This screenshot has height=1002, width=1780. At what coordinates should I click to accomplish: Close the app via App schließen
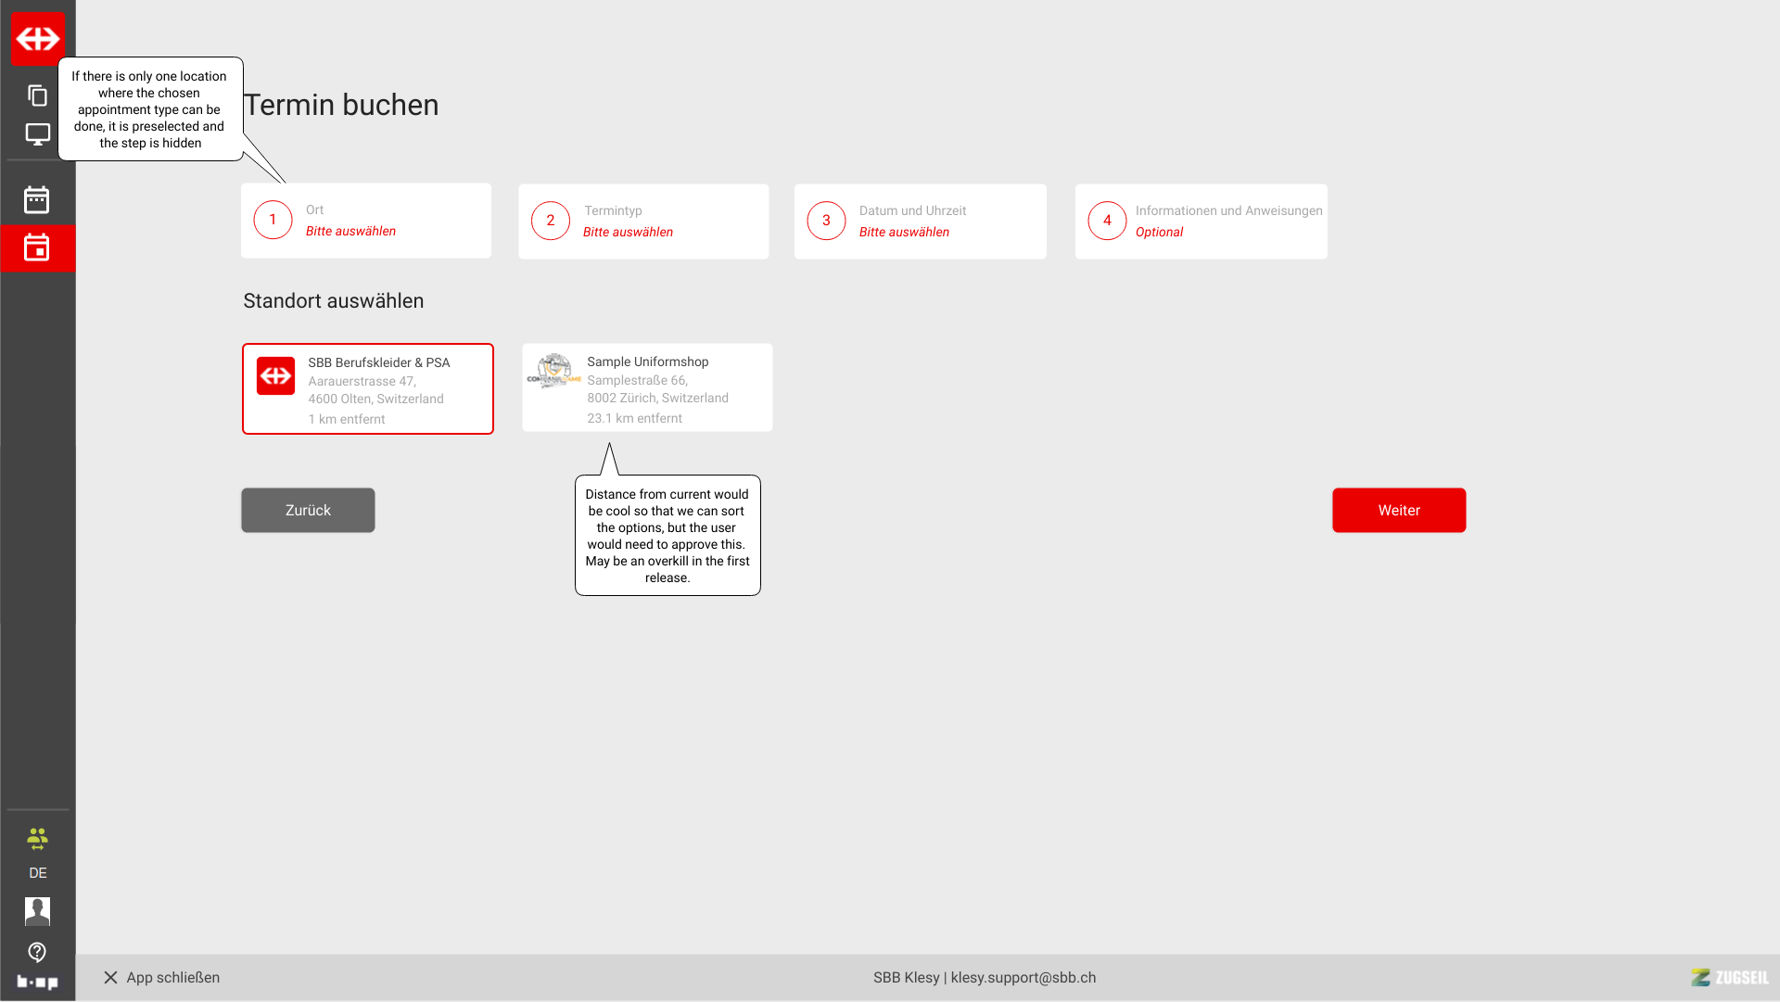pyautogui.click(x=162, y=978)
